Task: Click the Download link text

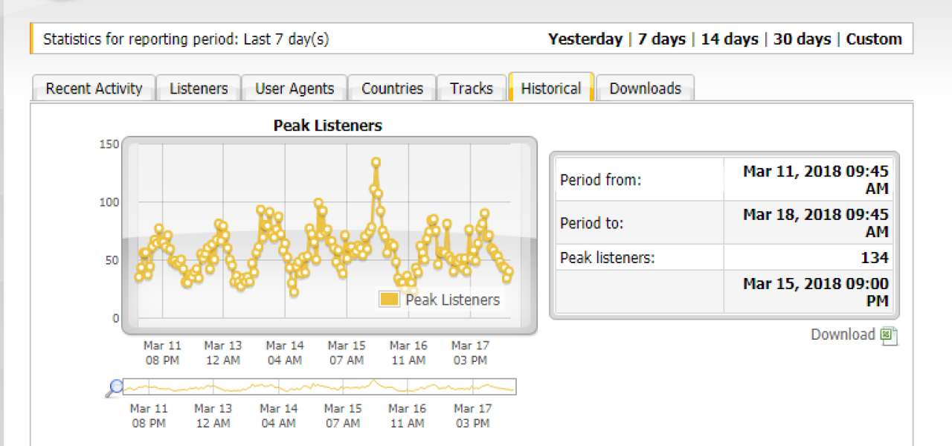Action: 843,334
